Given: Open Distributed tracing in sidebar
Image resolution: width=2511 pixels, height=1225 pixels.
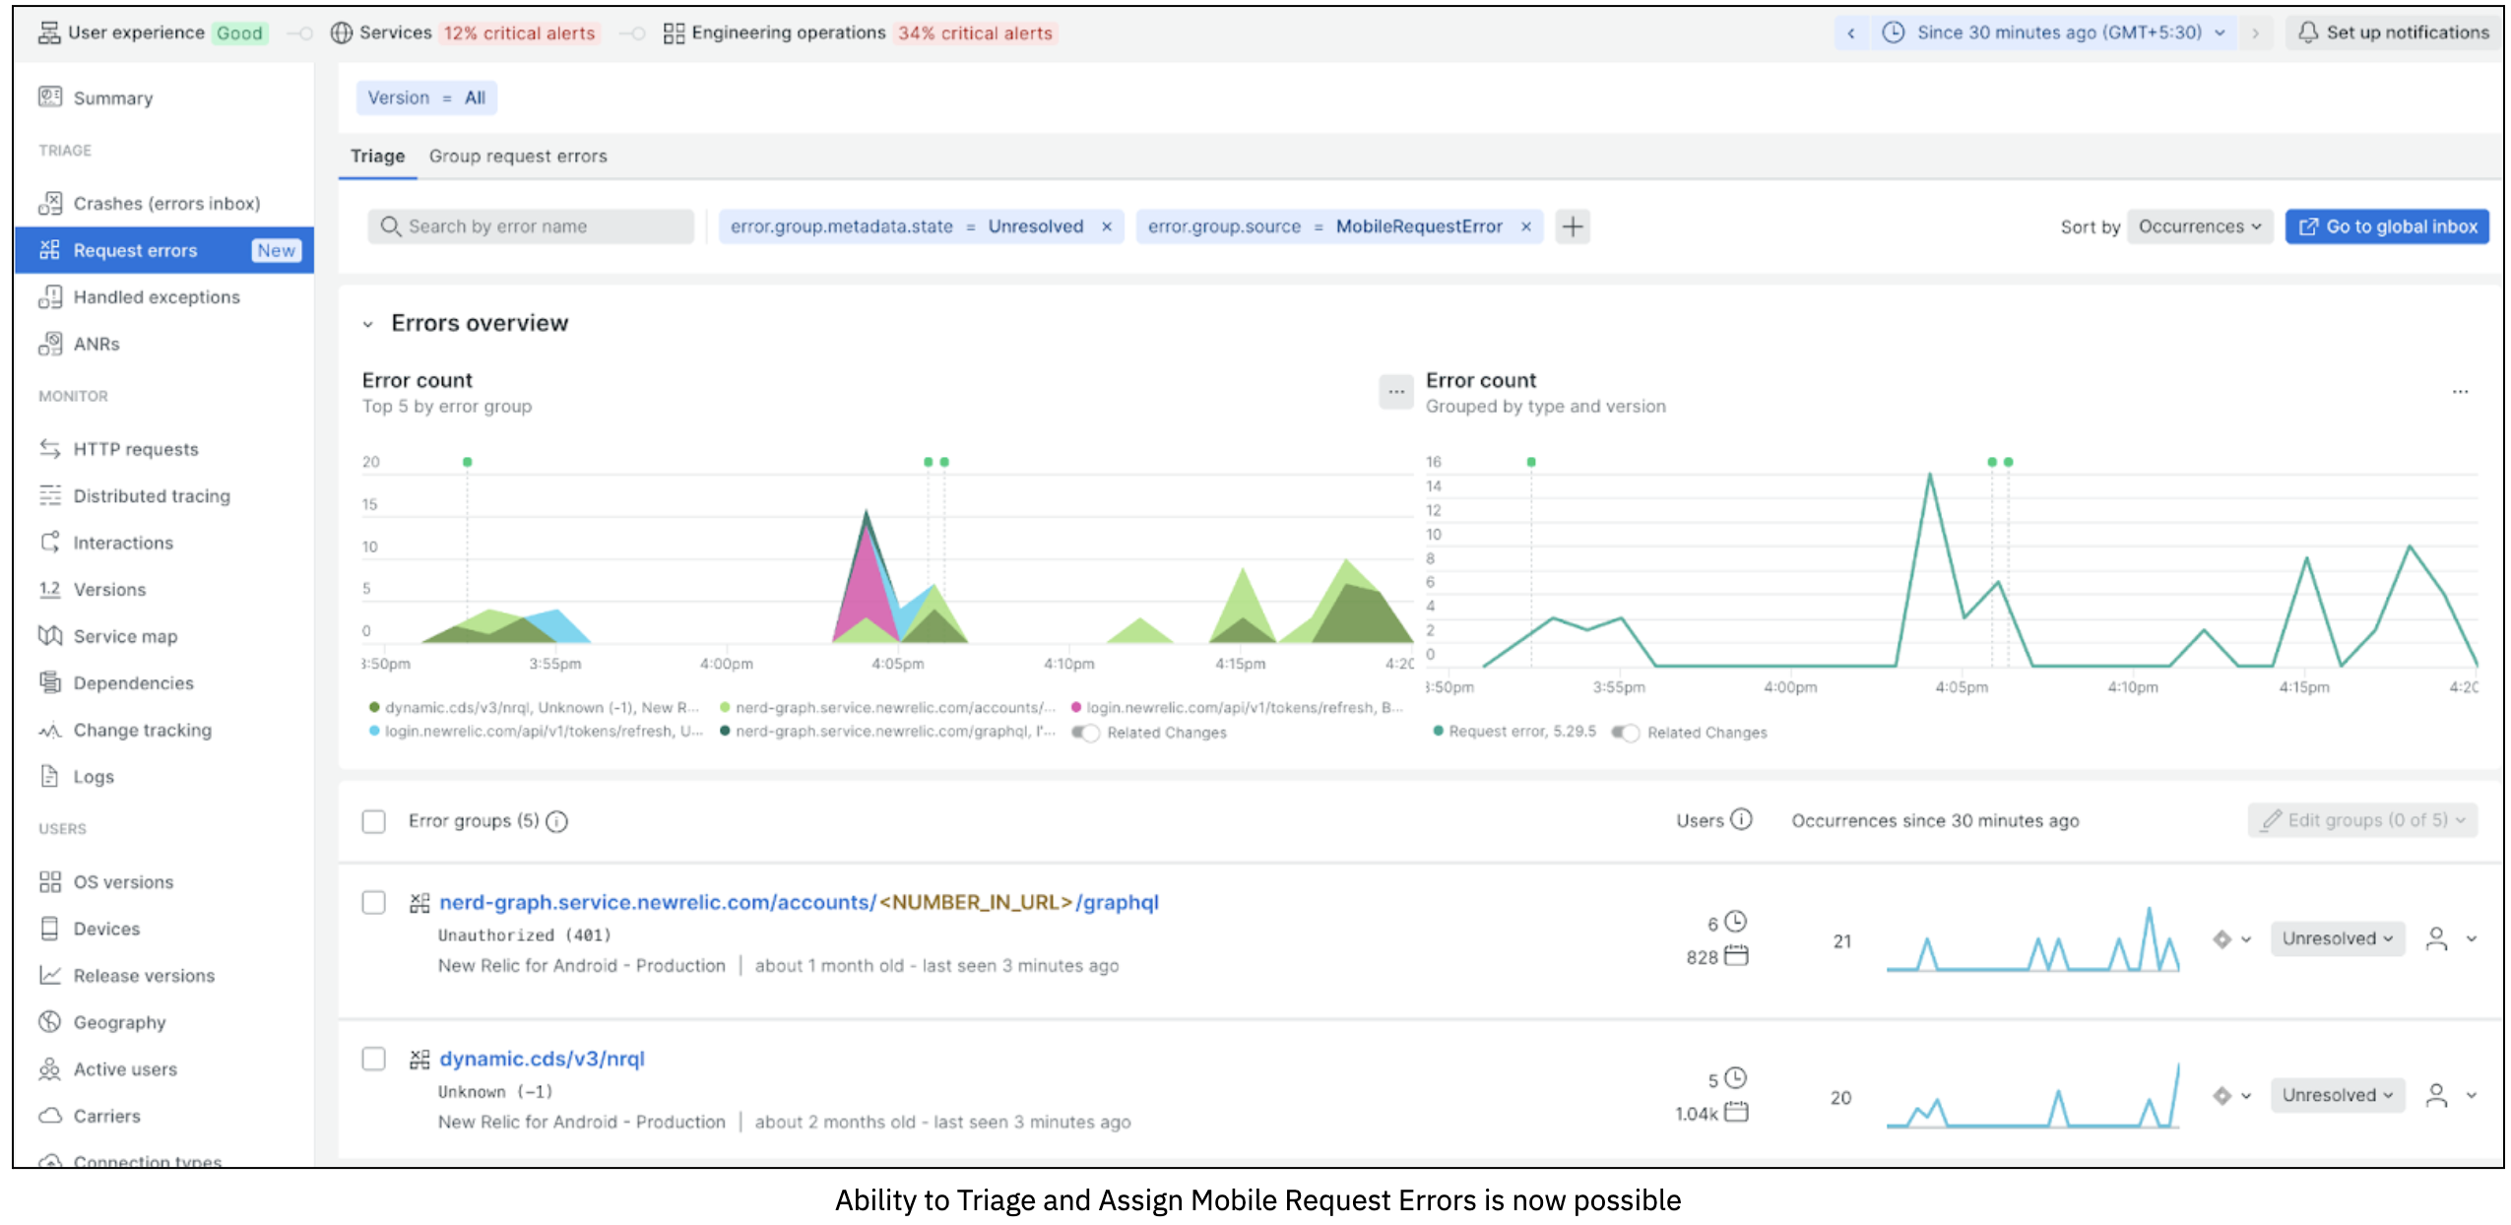Looking at the screenshot, I should [151, 495].
